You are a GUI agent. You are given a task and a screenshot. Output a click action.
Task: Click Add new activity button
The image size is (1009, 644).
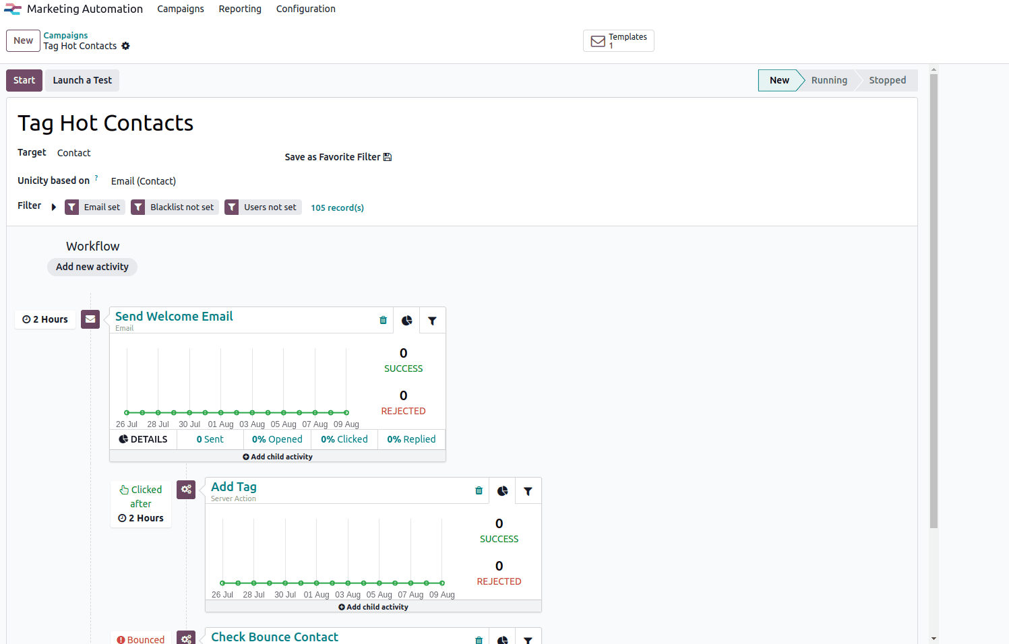92,267
